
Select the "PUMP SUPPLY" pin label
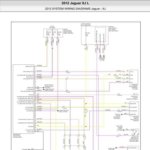[29, 66]
